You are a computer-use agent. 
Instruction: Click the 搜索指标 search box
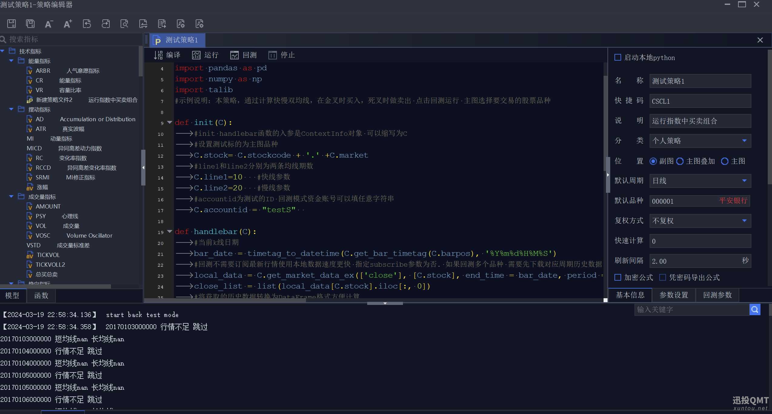(x=71, y=39)
